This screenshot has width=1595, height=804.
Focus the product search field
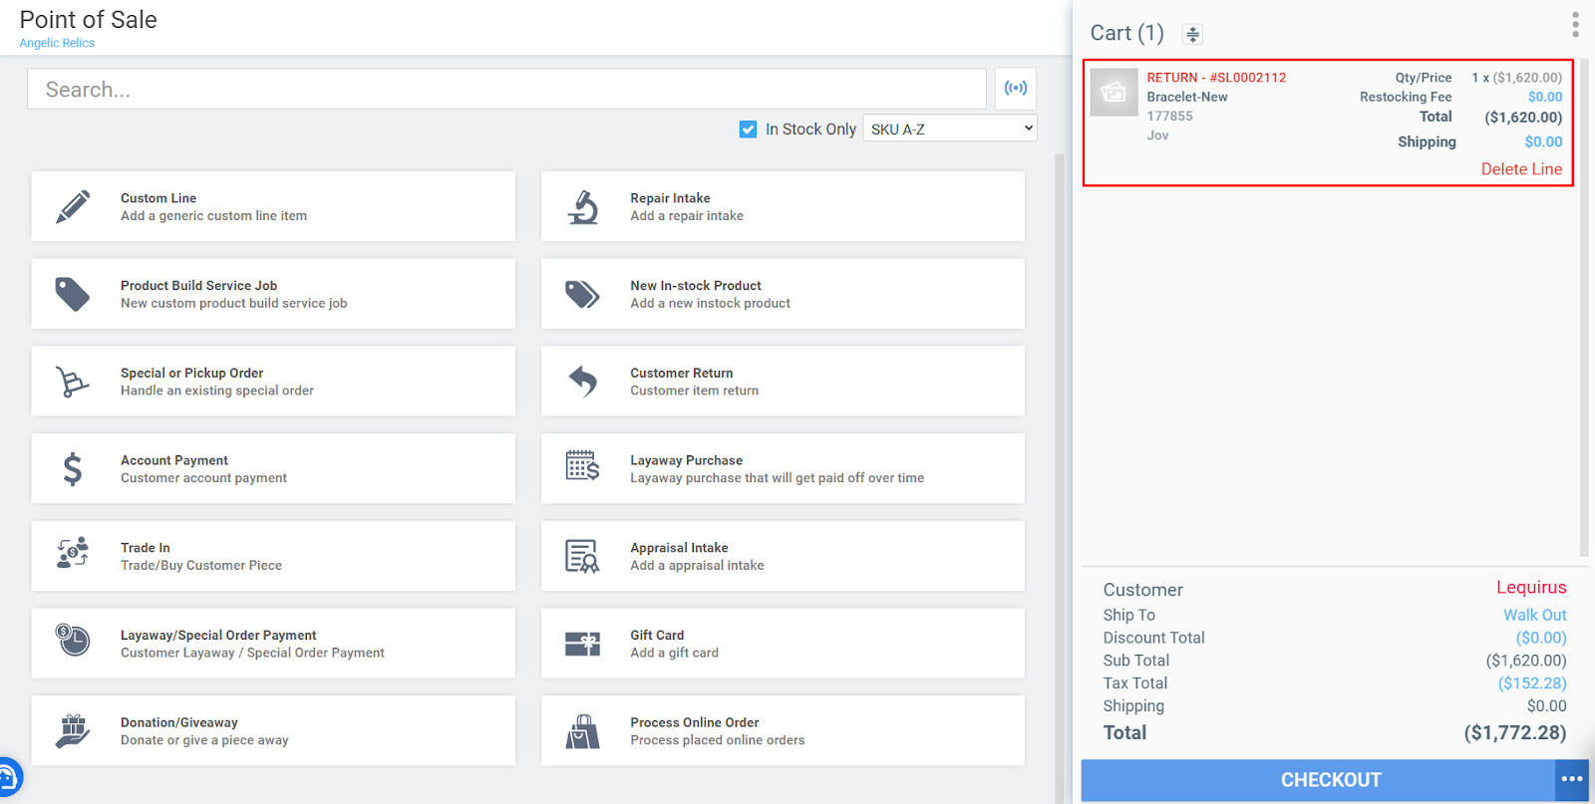coord(506,90)
